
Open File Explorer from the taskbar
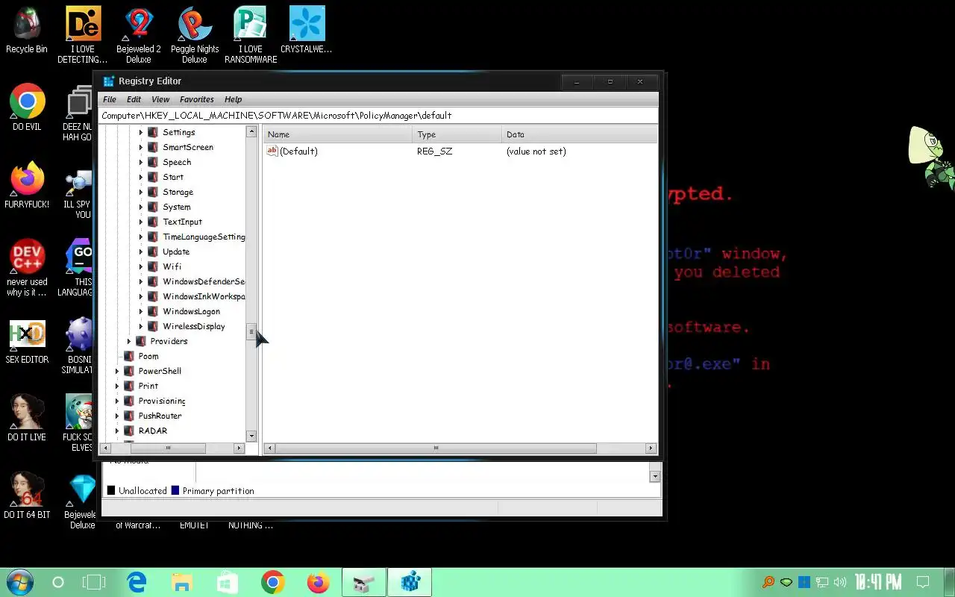[182, 582]
